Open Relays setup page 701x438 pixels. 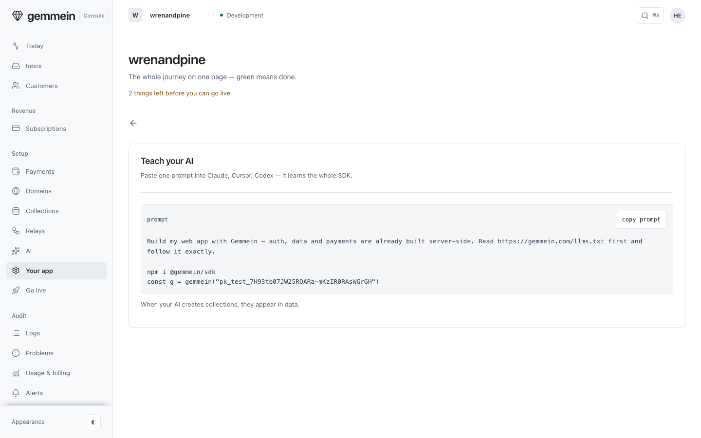56,231
